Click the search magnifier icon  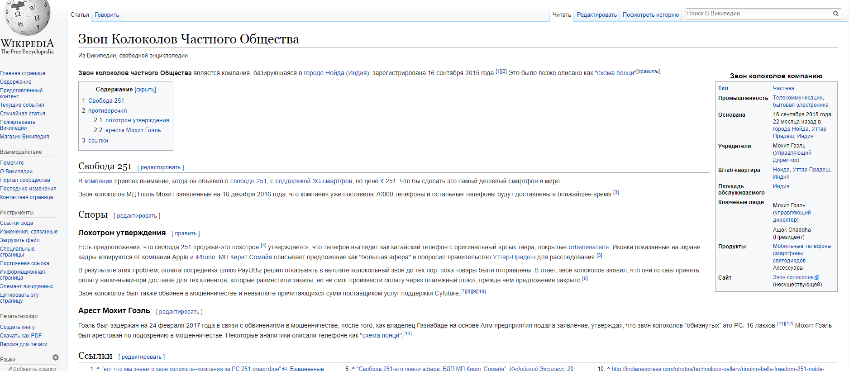[836, 14]
